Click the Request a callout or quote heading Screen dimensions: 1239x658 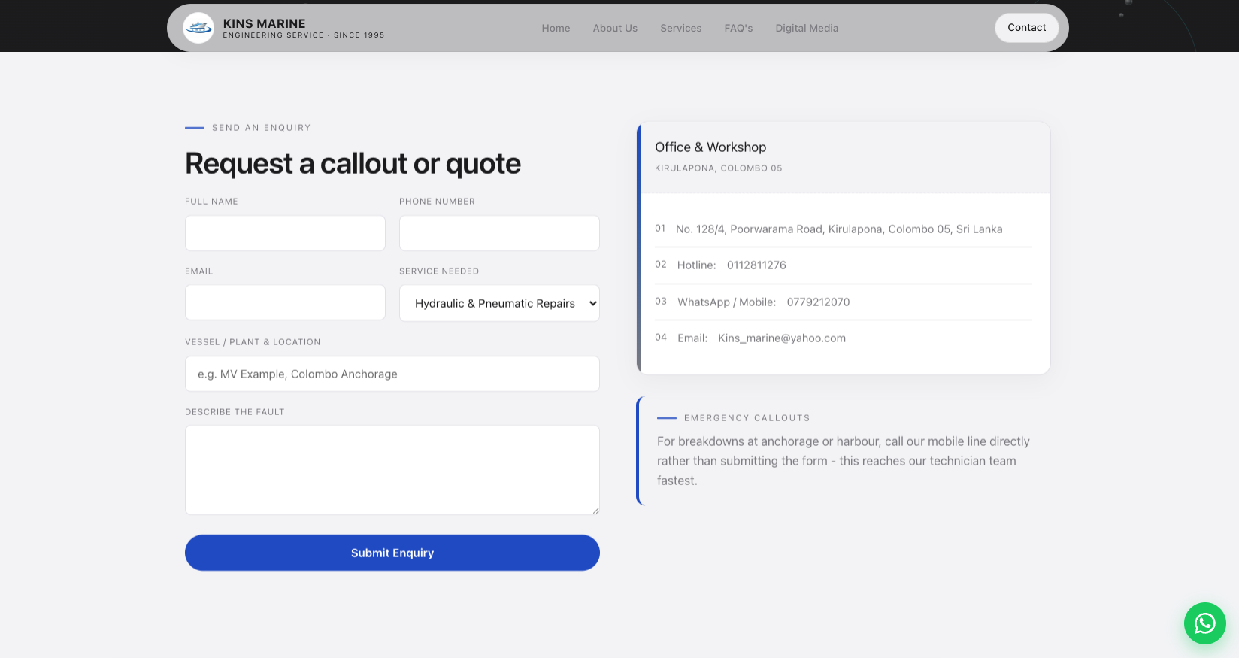coord(353,164)
